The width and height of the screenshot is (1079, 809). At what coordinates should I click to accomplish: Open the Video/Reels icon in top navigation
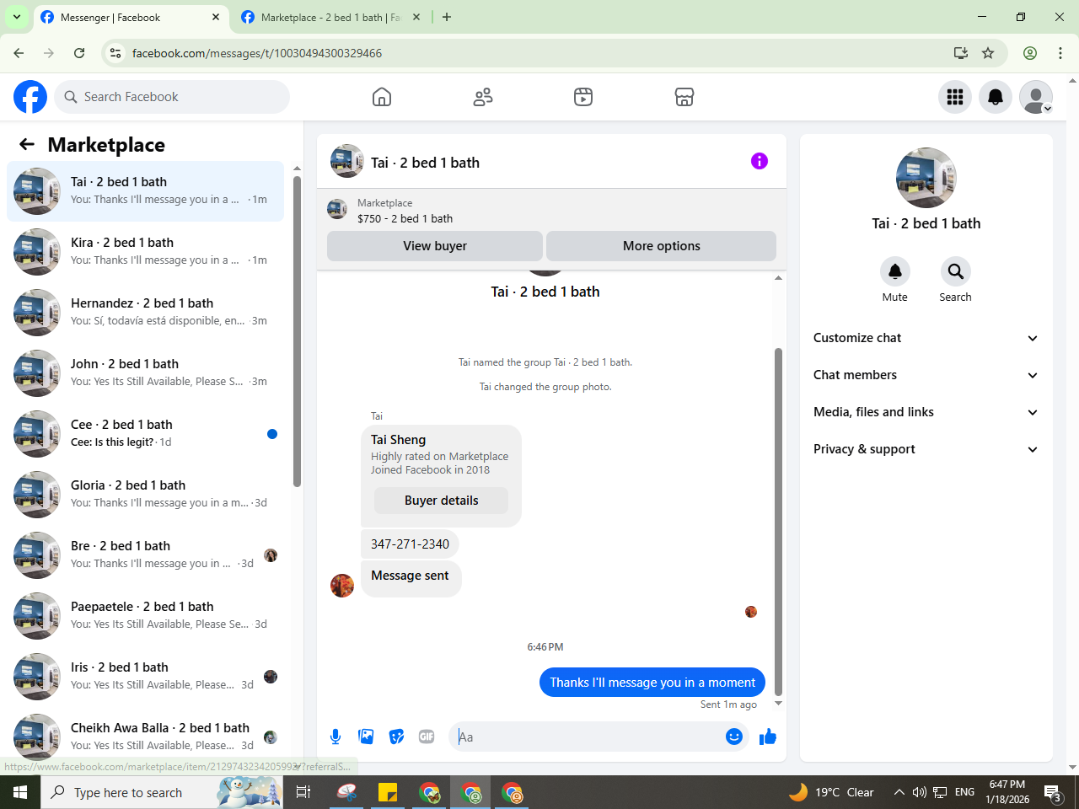[x=583, y=97]
